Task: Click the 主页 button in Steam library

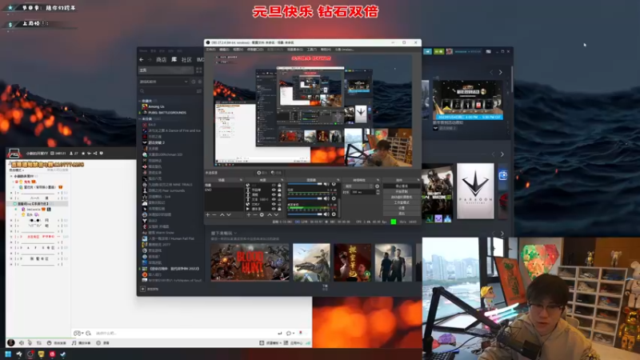Action: [166, 70]
